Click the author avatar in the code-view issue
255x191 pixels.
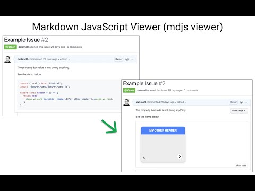[7, 59]
